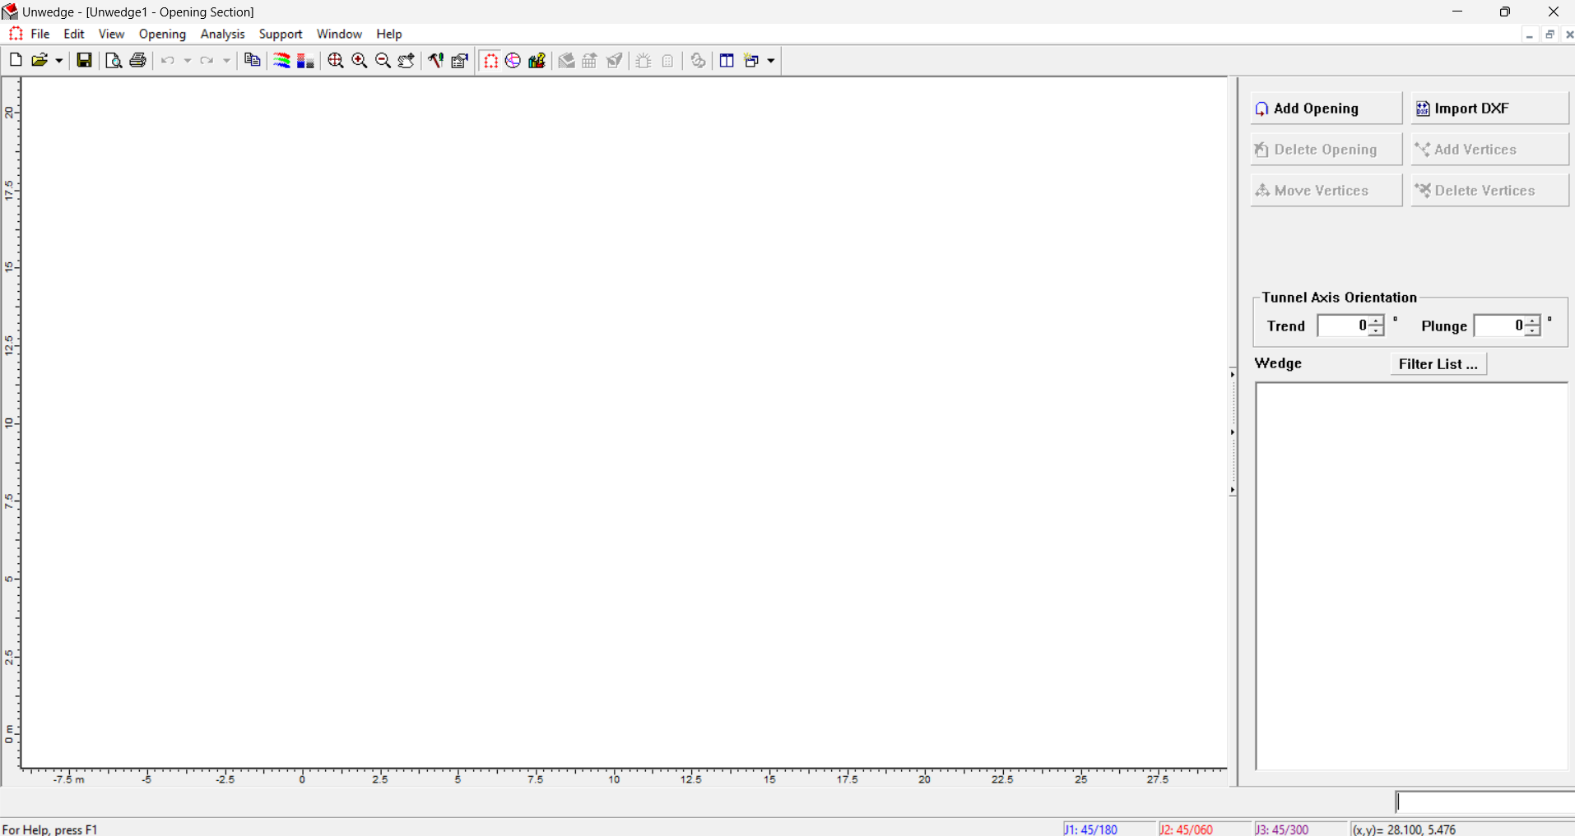Open the Filter List dialog

click(1438, 364)
